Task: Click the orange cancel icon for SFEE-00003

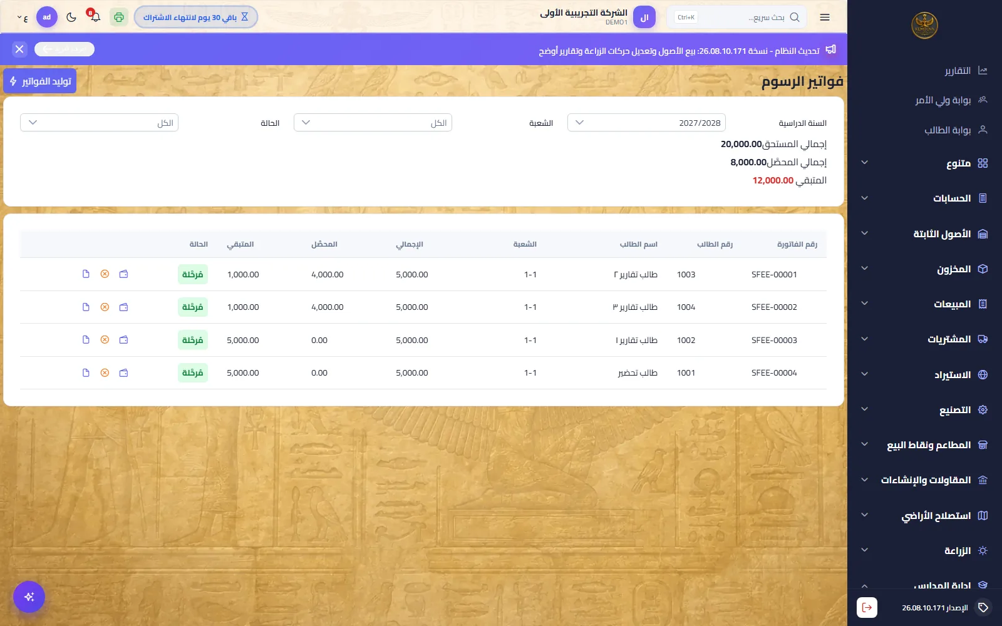Action: (105, 340)
